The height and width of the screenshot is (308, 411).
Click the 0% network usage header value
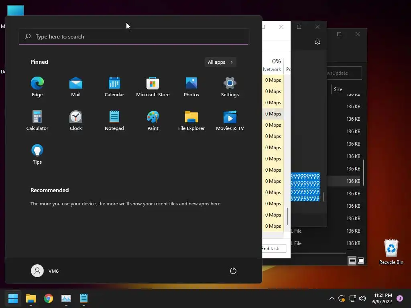(x=276, y=61)
